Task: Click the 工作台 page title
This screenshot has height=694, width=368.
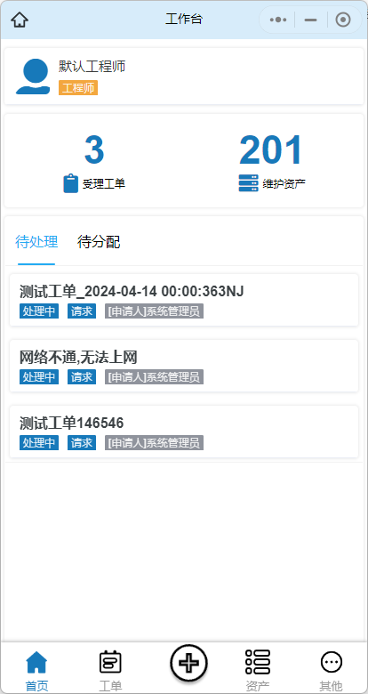Action: point(184,20)
